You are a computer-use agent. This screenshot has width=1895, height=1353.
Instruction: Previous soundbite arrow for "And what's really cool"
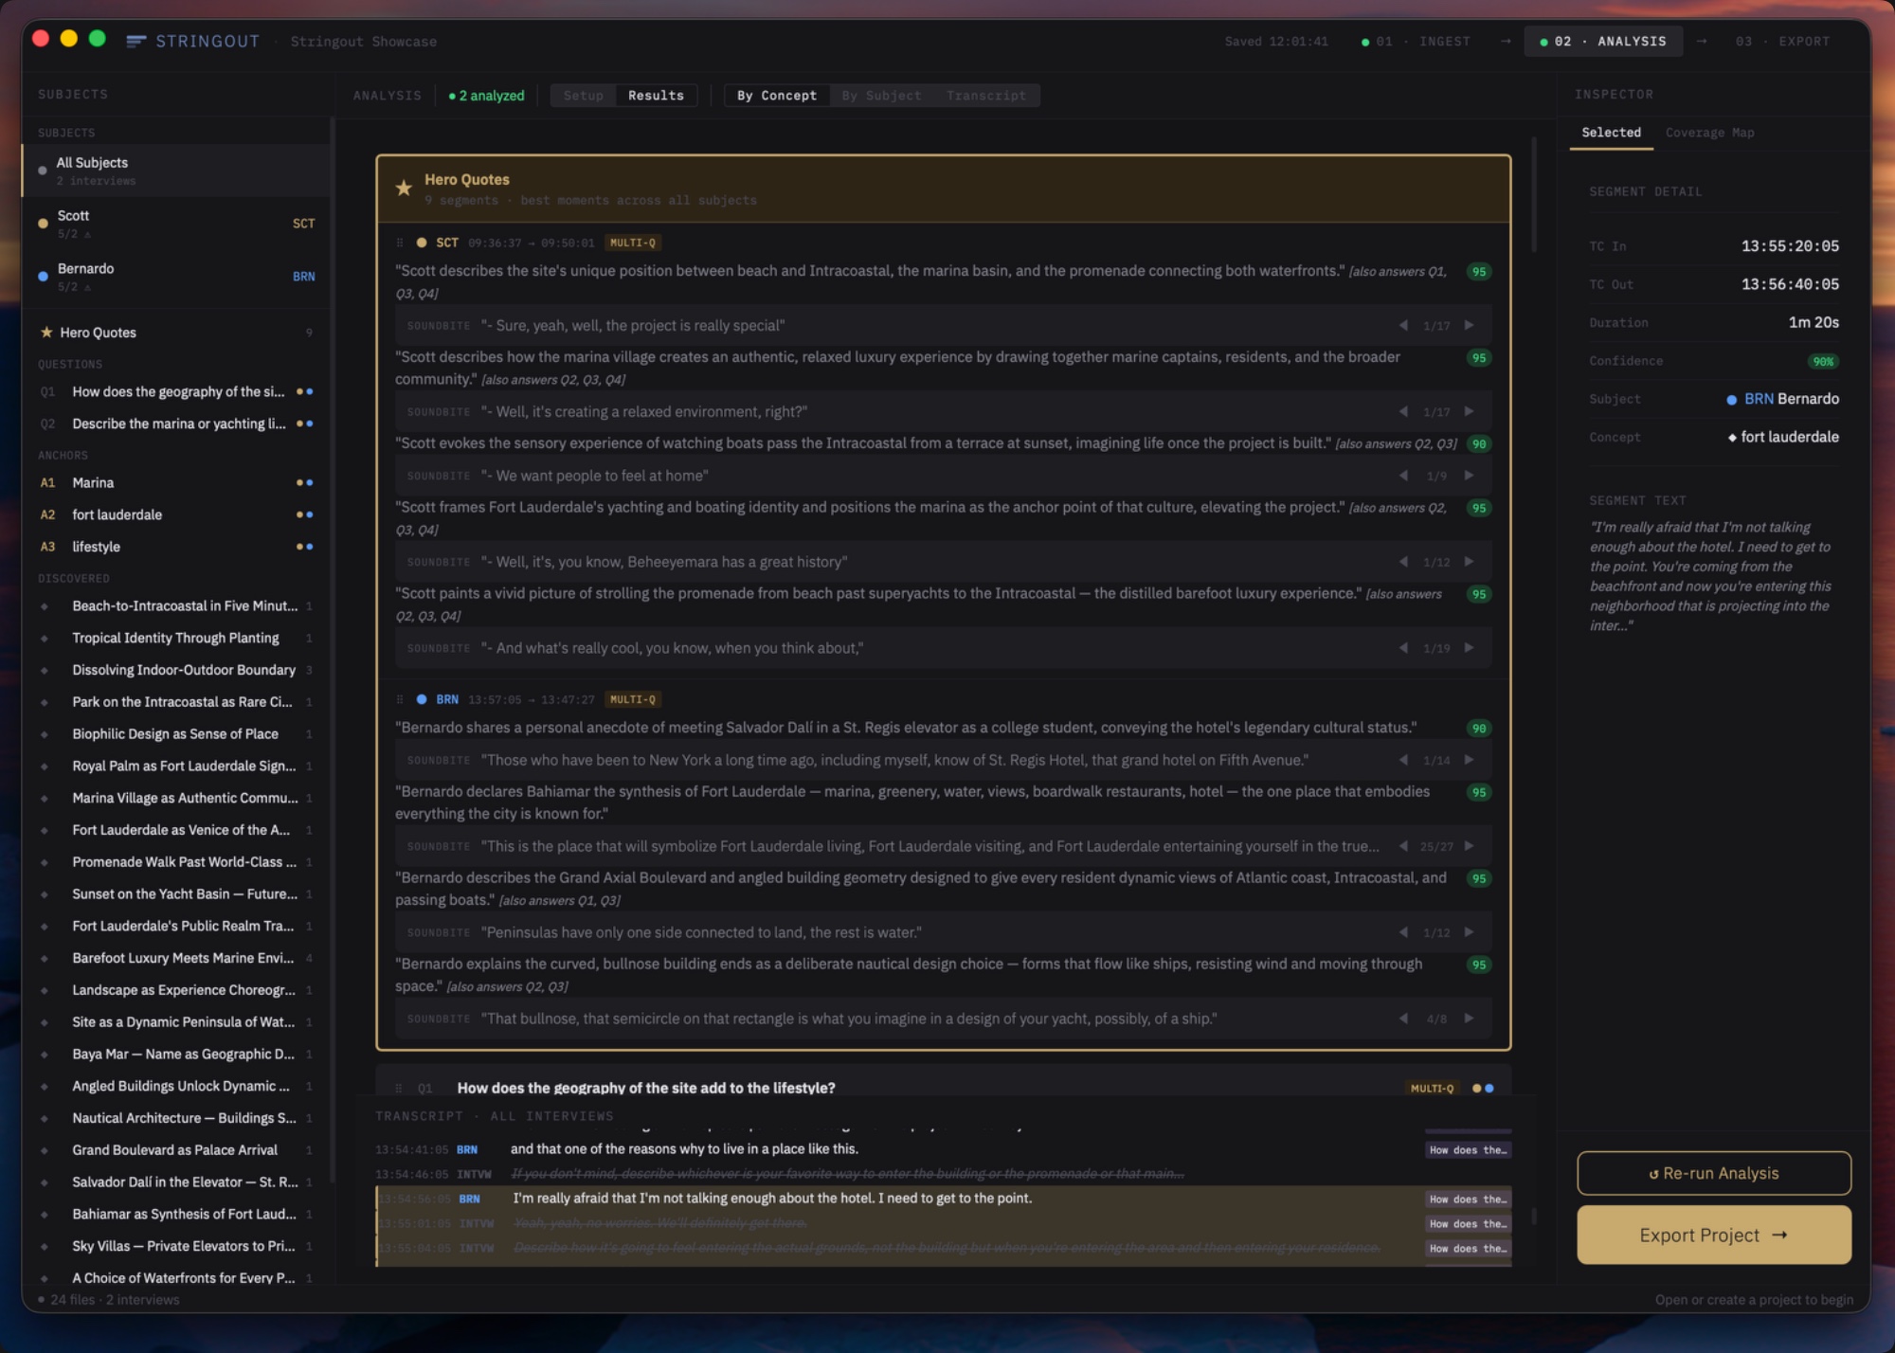pos(1403,648)
